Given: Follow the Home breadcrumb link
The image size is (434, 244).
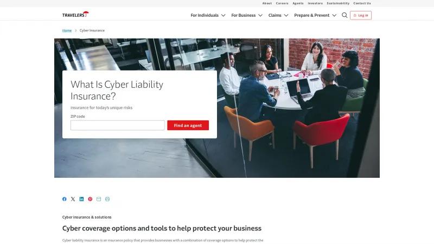Looking at the screenshot, I should click(67, 30).
